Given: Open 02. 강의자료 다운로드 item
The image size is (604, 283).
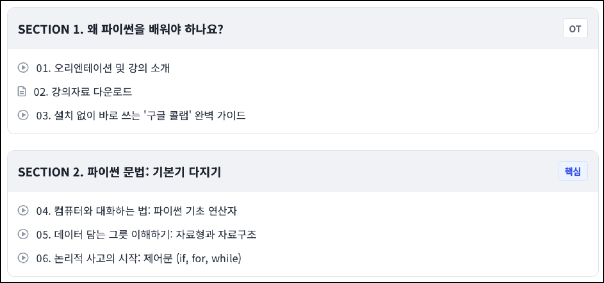Looking at the screenshot, I should tap(83, 92).
